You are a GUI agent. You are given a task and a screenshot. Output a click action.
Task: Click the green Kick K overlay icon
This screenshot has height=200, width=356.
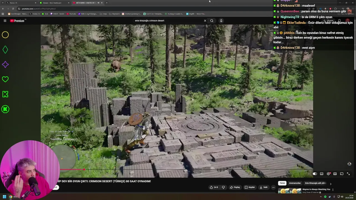[5, 94]
